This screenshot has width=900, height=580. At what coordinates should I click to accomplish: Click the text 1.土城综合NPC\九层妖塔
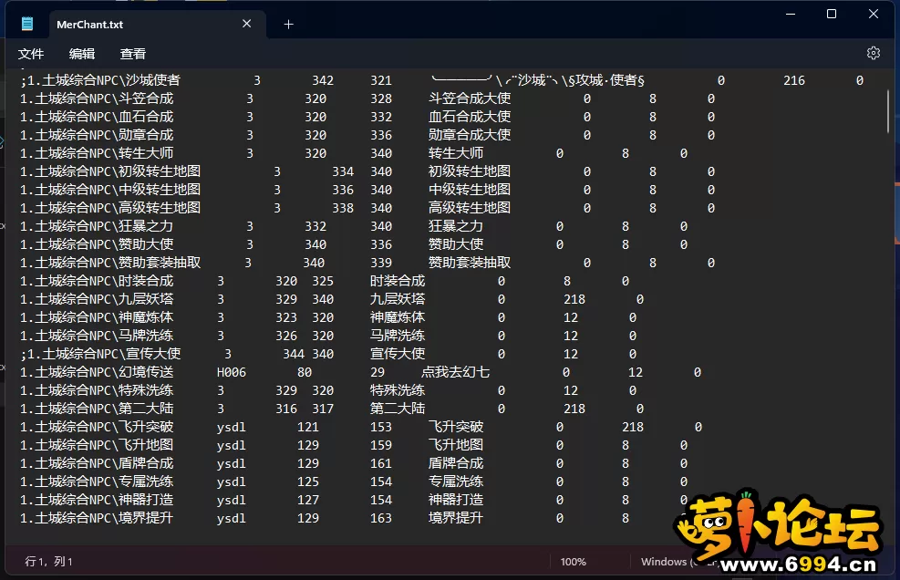tap(97, 300)
